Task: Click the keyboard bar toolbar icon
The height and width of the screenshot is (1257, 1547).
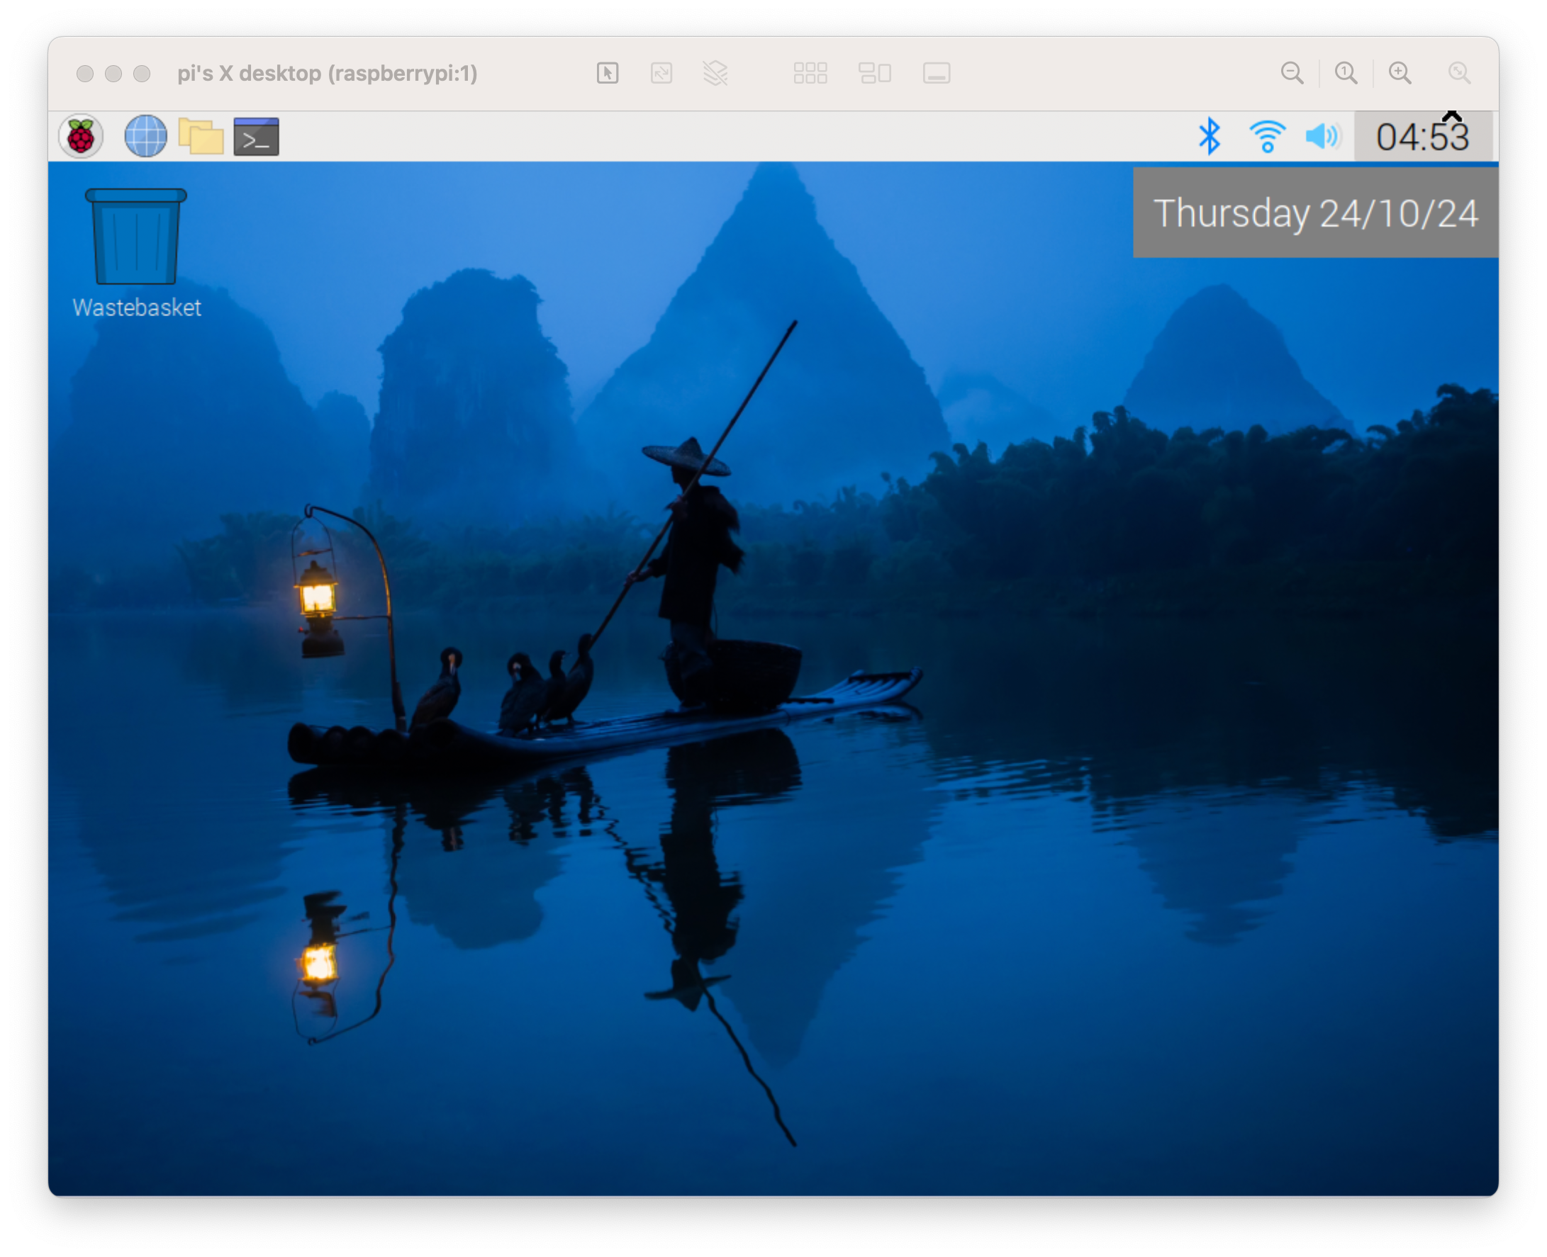Action: point(936,73)
